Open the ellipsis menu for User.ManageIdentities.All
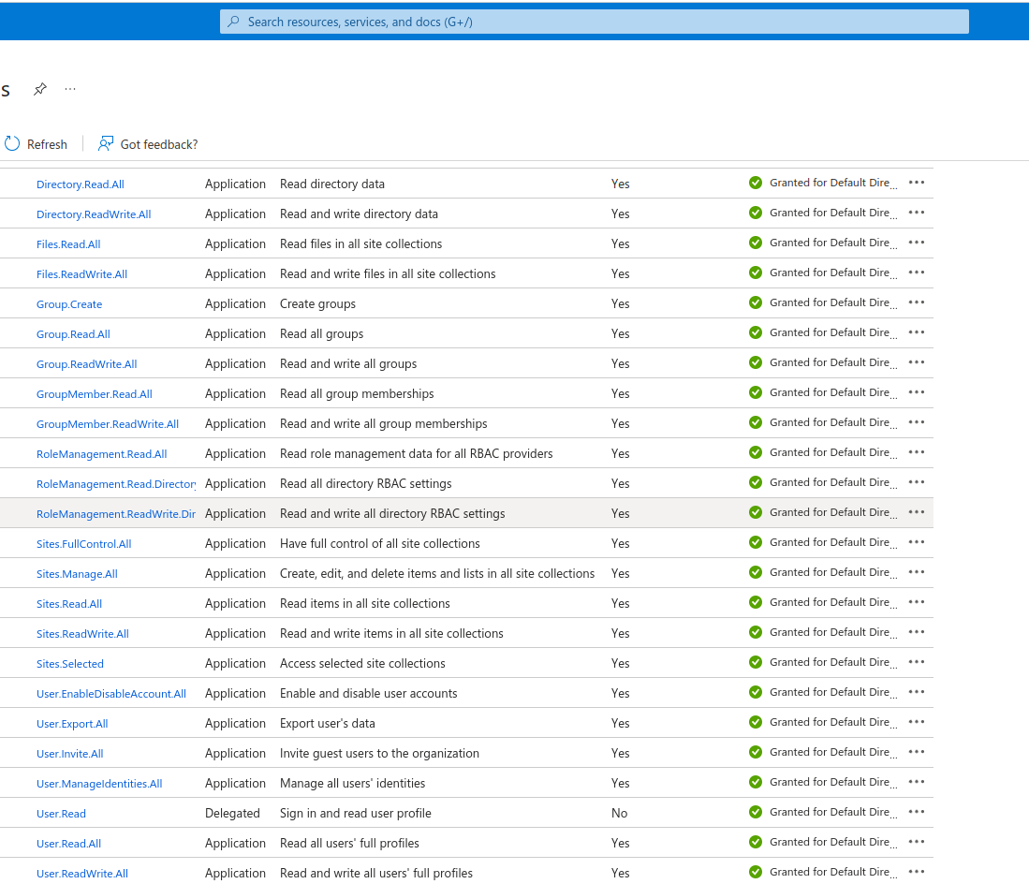 pyautogui.click(x=917, y=782)
